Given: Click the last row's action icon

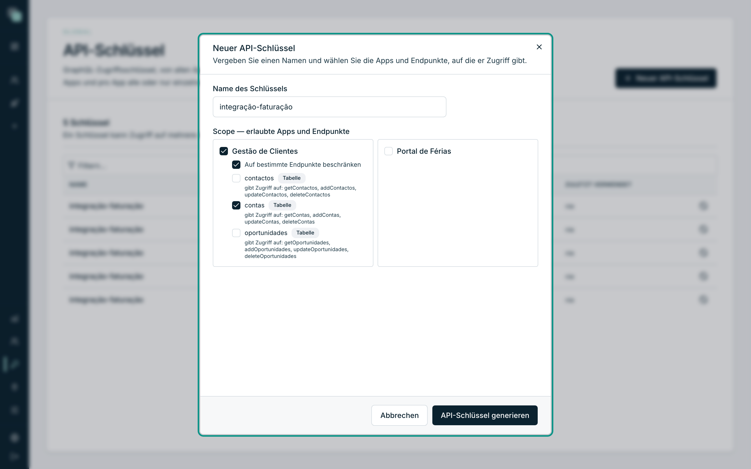Looking at the screenshot, I should (703, 300).
